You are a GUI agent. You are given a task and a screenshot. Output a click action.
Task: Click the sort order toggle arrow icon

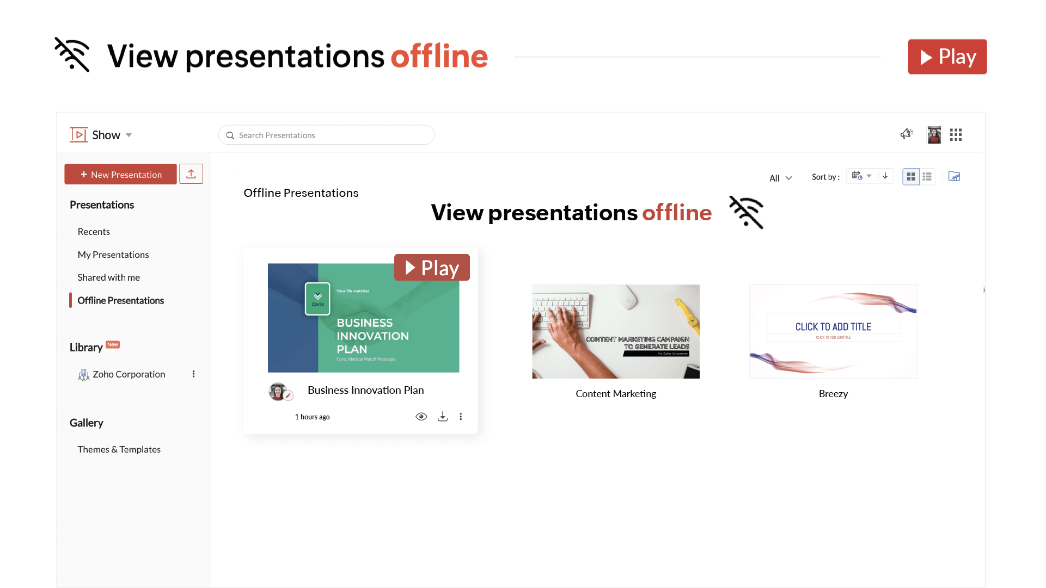pos(885,176)
